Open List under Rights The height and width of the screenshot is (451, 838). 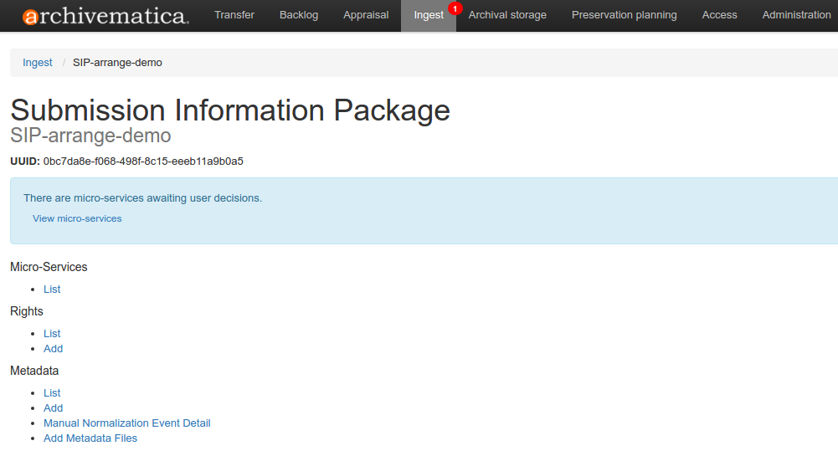(52, 334)
